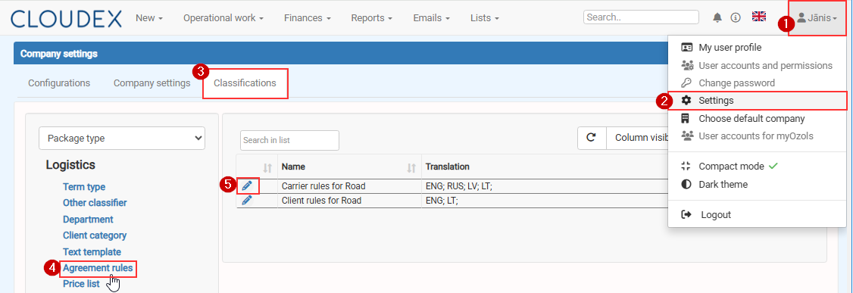Click the Logistics section heading
The image size is (853, 293).
[x=70, y=165]
